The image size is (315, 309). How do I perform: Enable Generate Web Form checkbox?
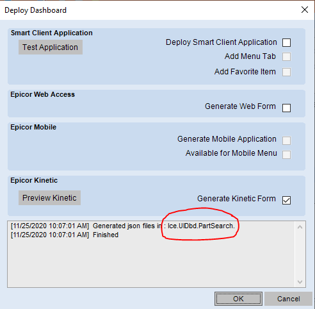tap(286, 108)
